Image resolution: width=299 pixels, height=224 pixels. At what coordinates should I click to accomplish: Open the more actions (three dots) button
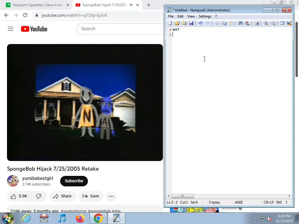[111, 196]
